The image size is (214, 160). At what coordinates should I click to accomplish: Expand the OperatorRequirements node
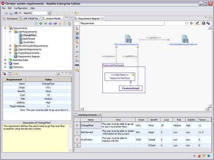(x=10, y=49)
